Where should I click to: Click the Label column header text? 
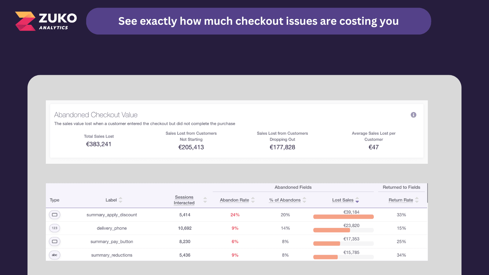(111, 200)
